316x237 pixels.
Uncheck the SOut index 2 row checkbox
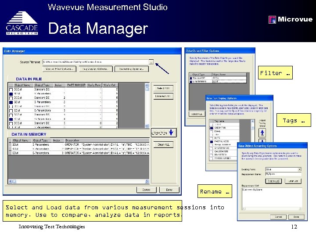(x=11, y=102)
